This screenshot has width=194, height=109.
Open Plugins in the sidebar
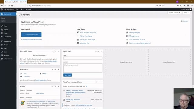(x=6, y=45)
